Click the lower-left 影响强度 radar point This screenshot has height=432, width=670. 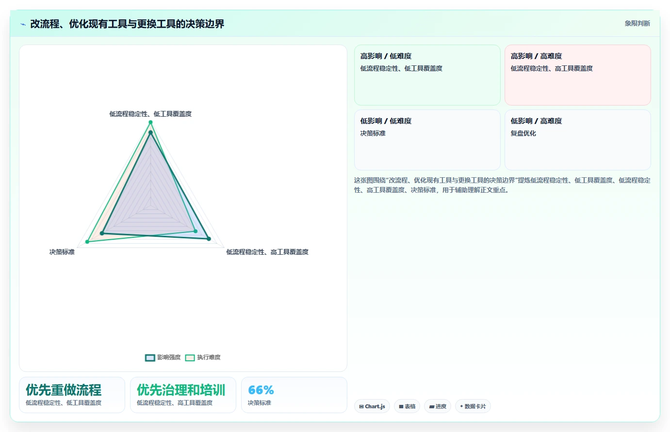(x=102, y=233)
